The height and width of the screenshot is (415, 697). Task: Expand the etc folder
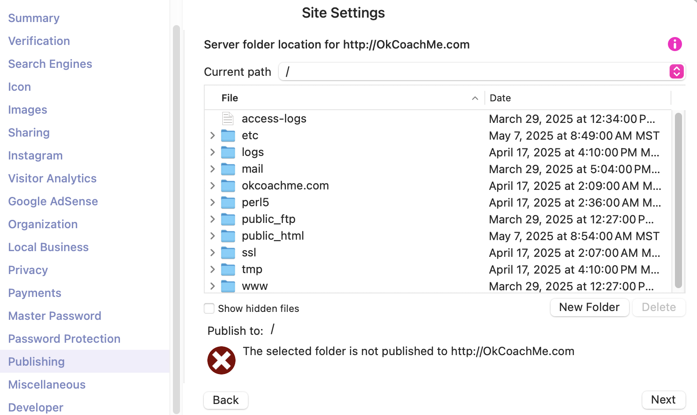pos(212,135)
